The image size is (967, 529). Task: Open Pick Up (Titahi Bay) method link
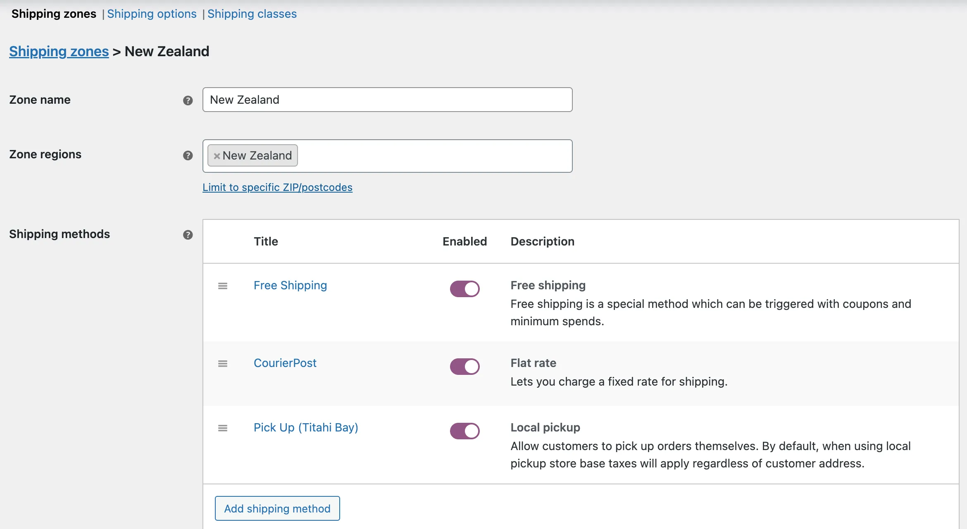click(x=306, y=427)
